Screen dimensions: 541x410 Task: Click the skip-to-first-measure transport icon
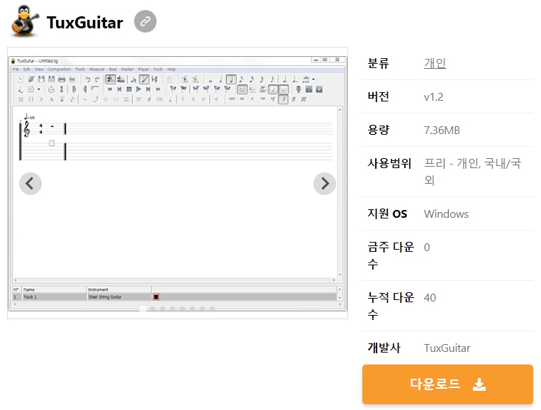pos(110,89)
